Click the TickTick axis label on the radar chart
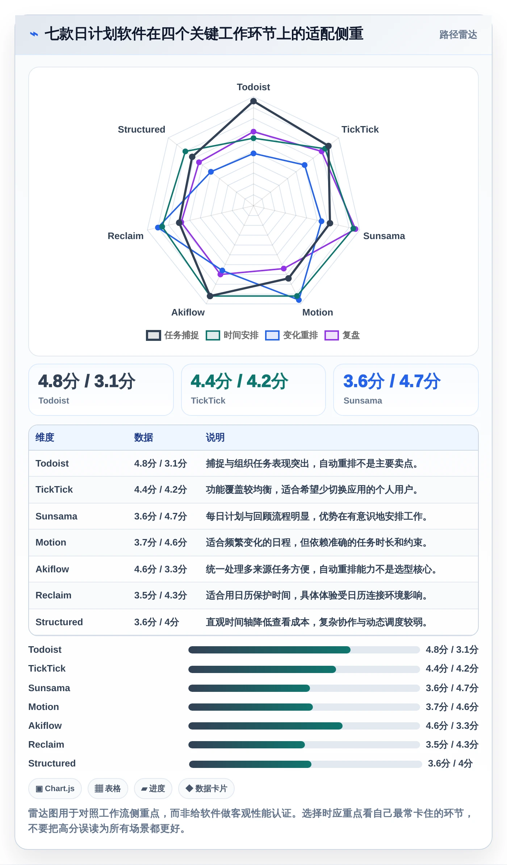This screenshot has height=865, width=507. 360,130
